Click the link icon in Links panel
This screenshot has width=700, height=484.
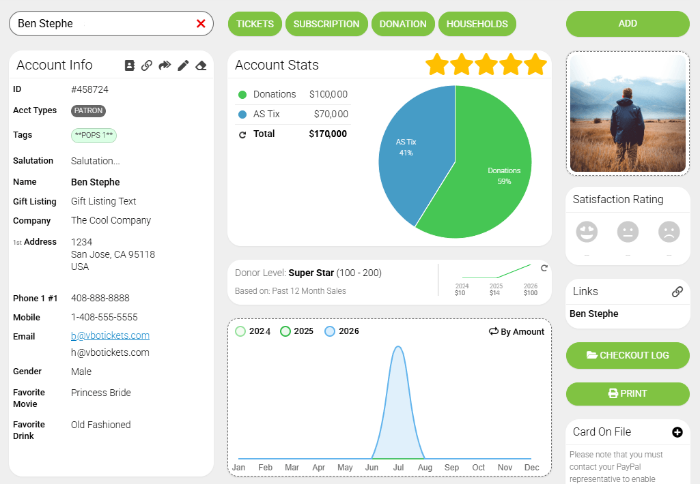point(677,292)
